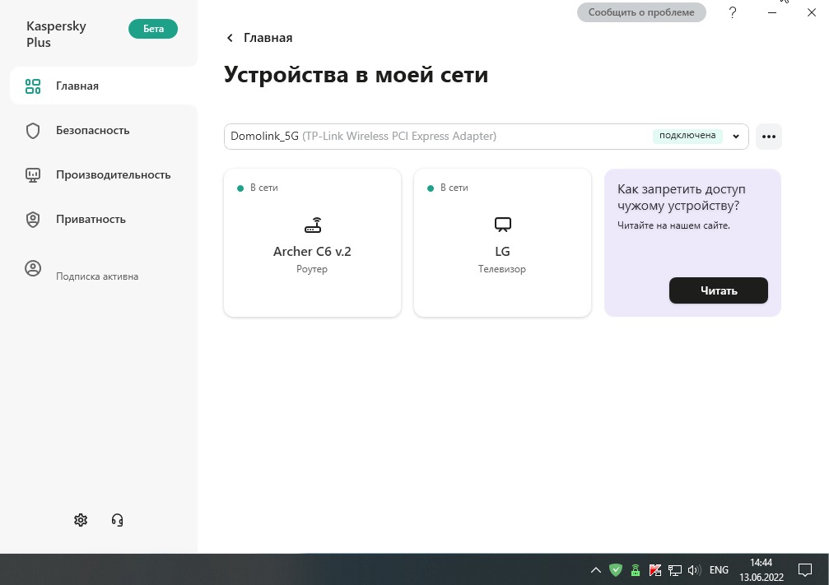The image size is (829, 585).
Task: Open settings via the gear icon
Action: pyautogui.click(x=81, y=520)
